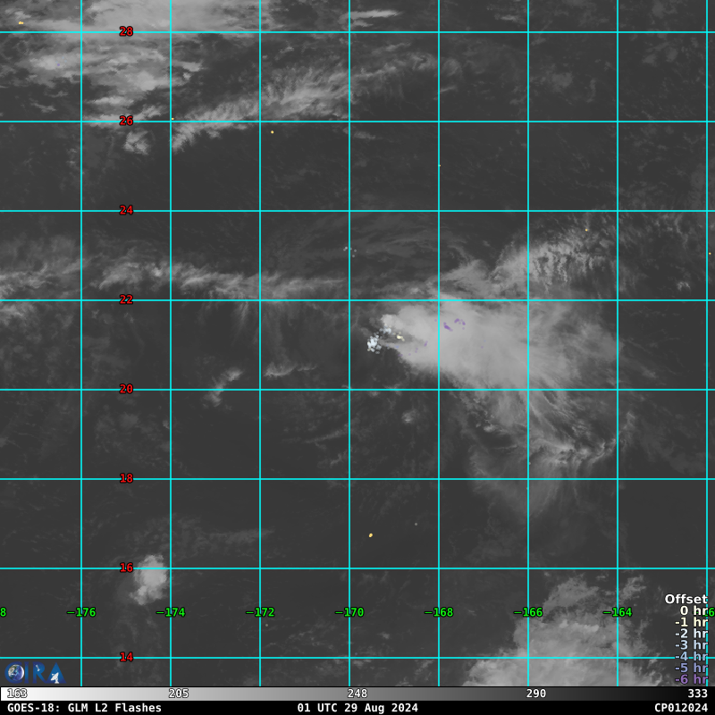Click the longitude label -164

[x=618, y=612]
